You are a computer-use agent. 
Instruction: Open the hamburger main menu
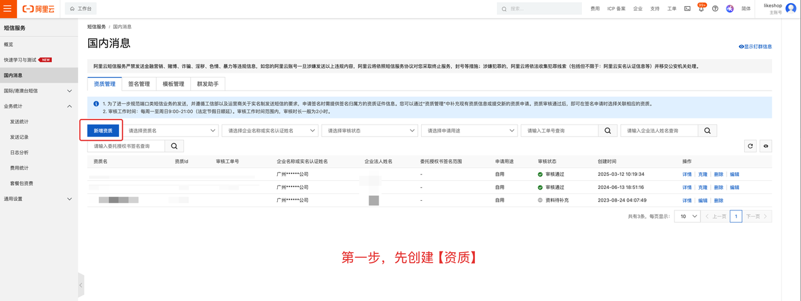8,9
